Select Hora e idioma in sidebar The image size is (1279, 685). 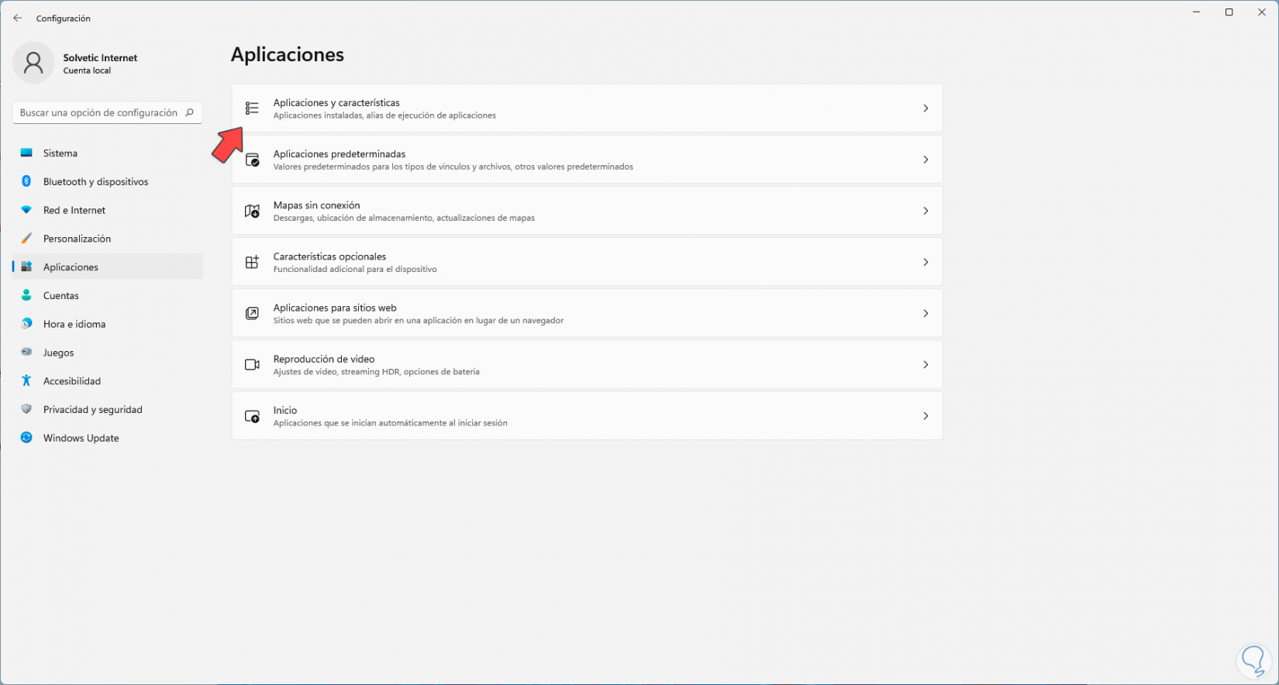coord(74,324)
